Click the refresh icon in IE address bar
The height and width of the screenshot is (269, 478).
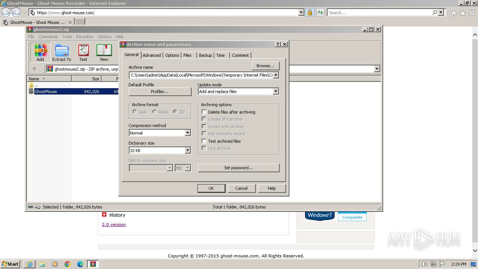320,12
